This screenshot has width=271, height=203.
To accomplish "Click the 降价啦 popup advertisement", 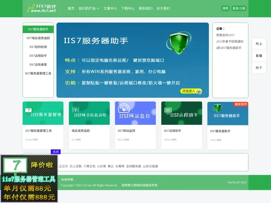I will [29, 179].
